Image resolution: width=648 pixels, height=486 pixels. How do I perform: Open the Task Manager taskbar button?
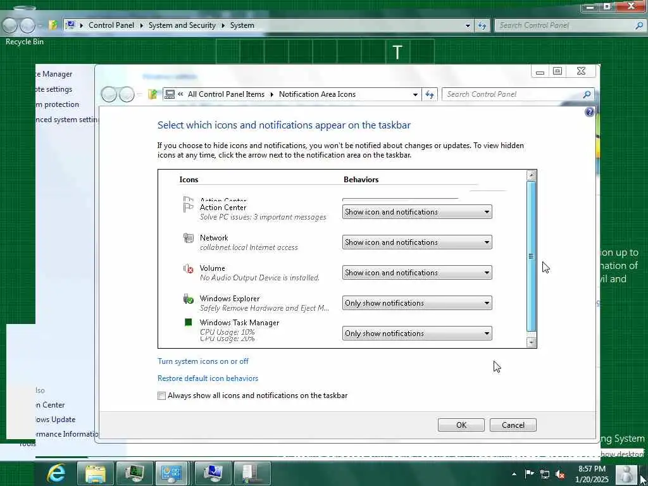(134, 473)
